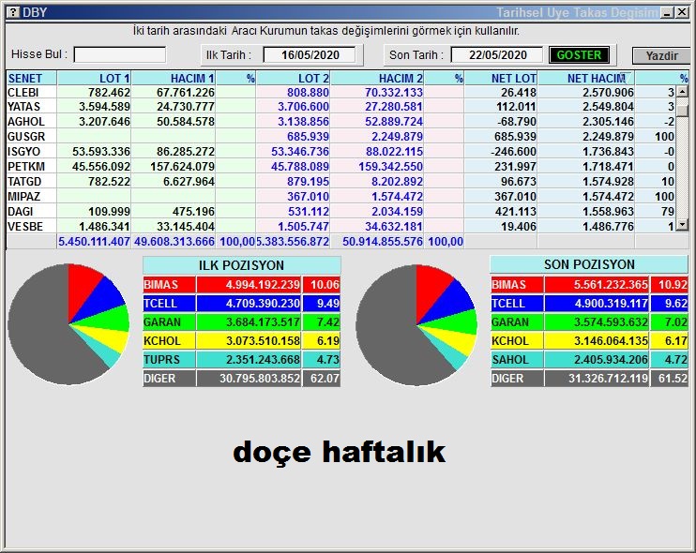The image size is (696, 553).
Task: Minimize the DBY window
Action: click(667, 12)
